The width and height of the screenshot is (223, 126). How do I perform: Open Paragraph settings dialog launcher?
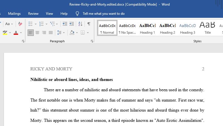tap(92, 41)
